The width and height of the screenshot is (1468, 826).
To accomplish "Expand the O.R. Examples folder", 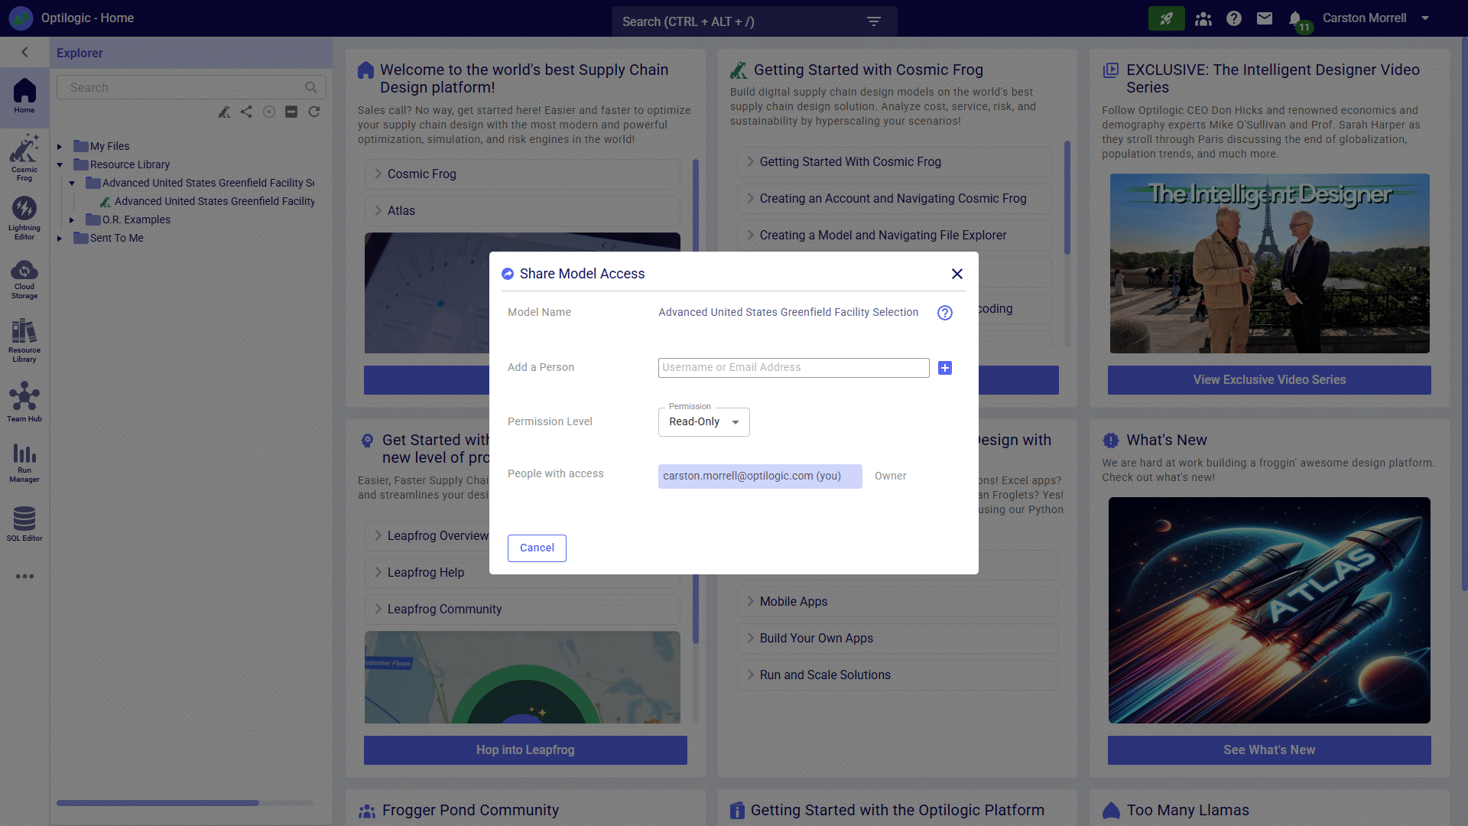I will click(72, 220).
